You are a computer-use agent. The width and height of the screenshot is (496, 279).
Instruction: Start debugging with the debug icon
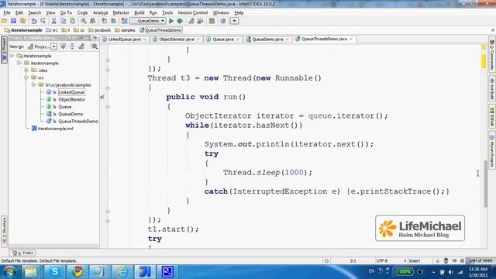(x=180, y=21)
